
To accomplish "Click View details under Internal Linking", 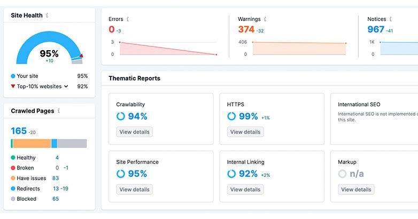I will click(x=245, y=190).
